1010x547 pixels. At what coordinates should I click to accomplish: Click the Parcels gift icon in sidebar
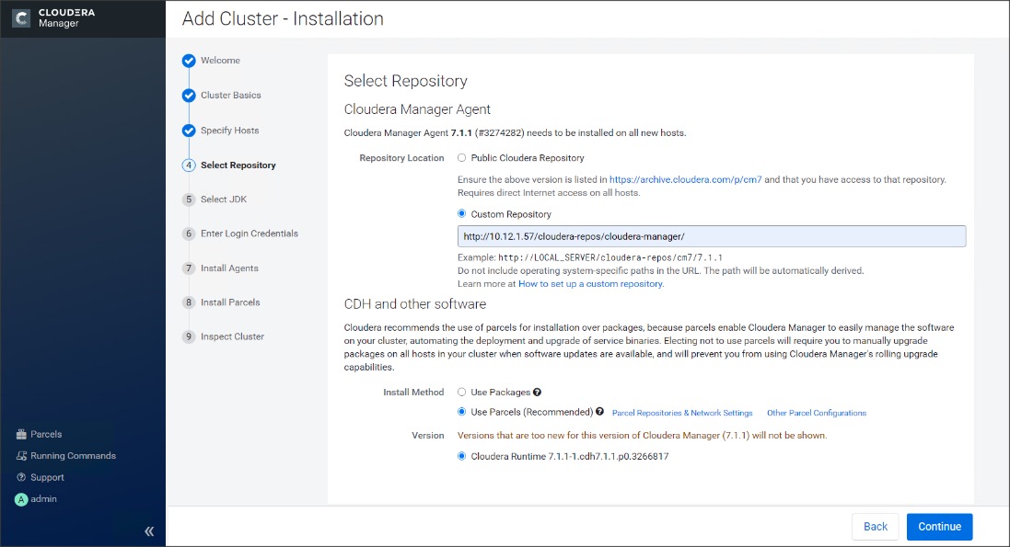(21, 434)
